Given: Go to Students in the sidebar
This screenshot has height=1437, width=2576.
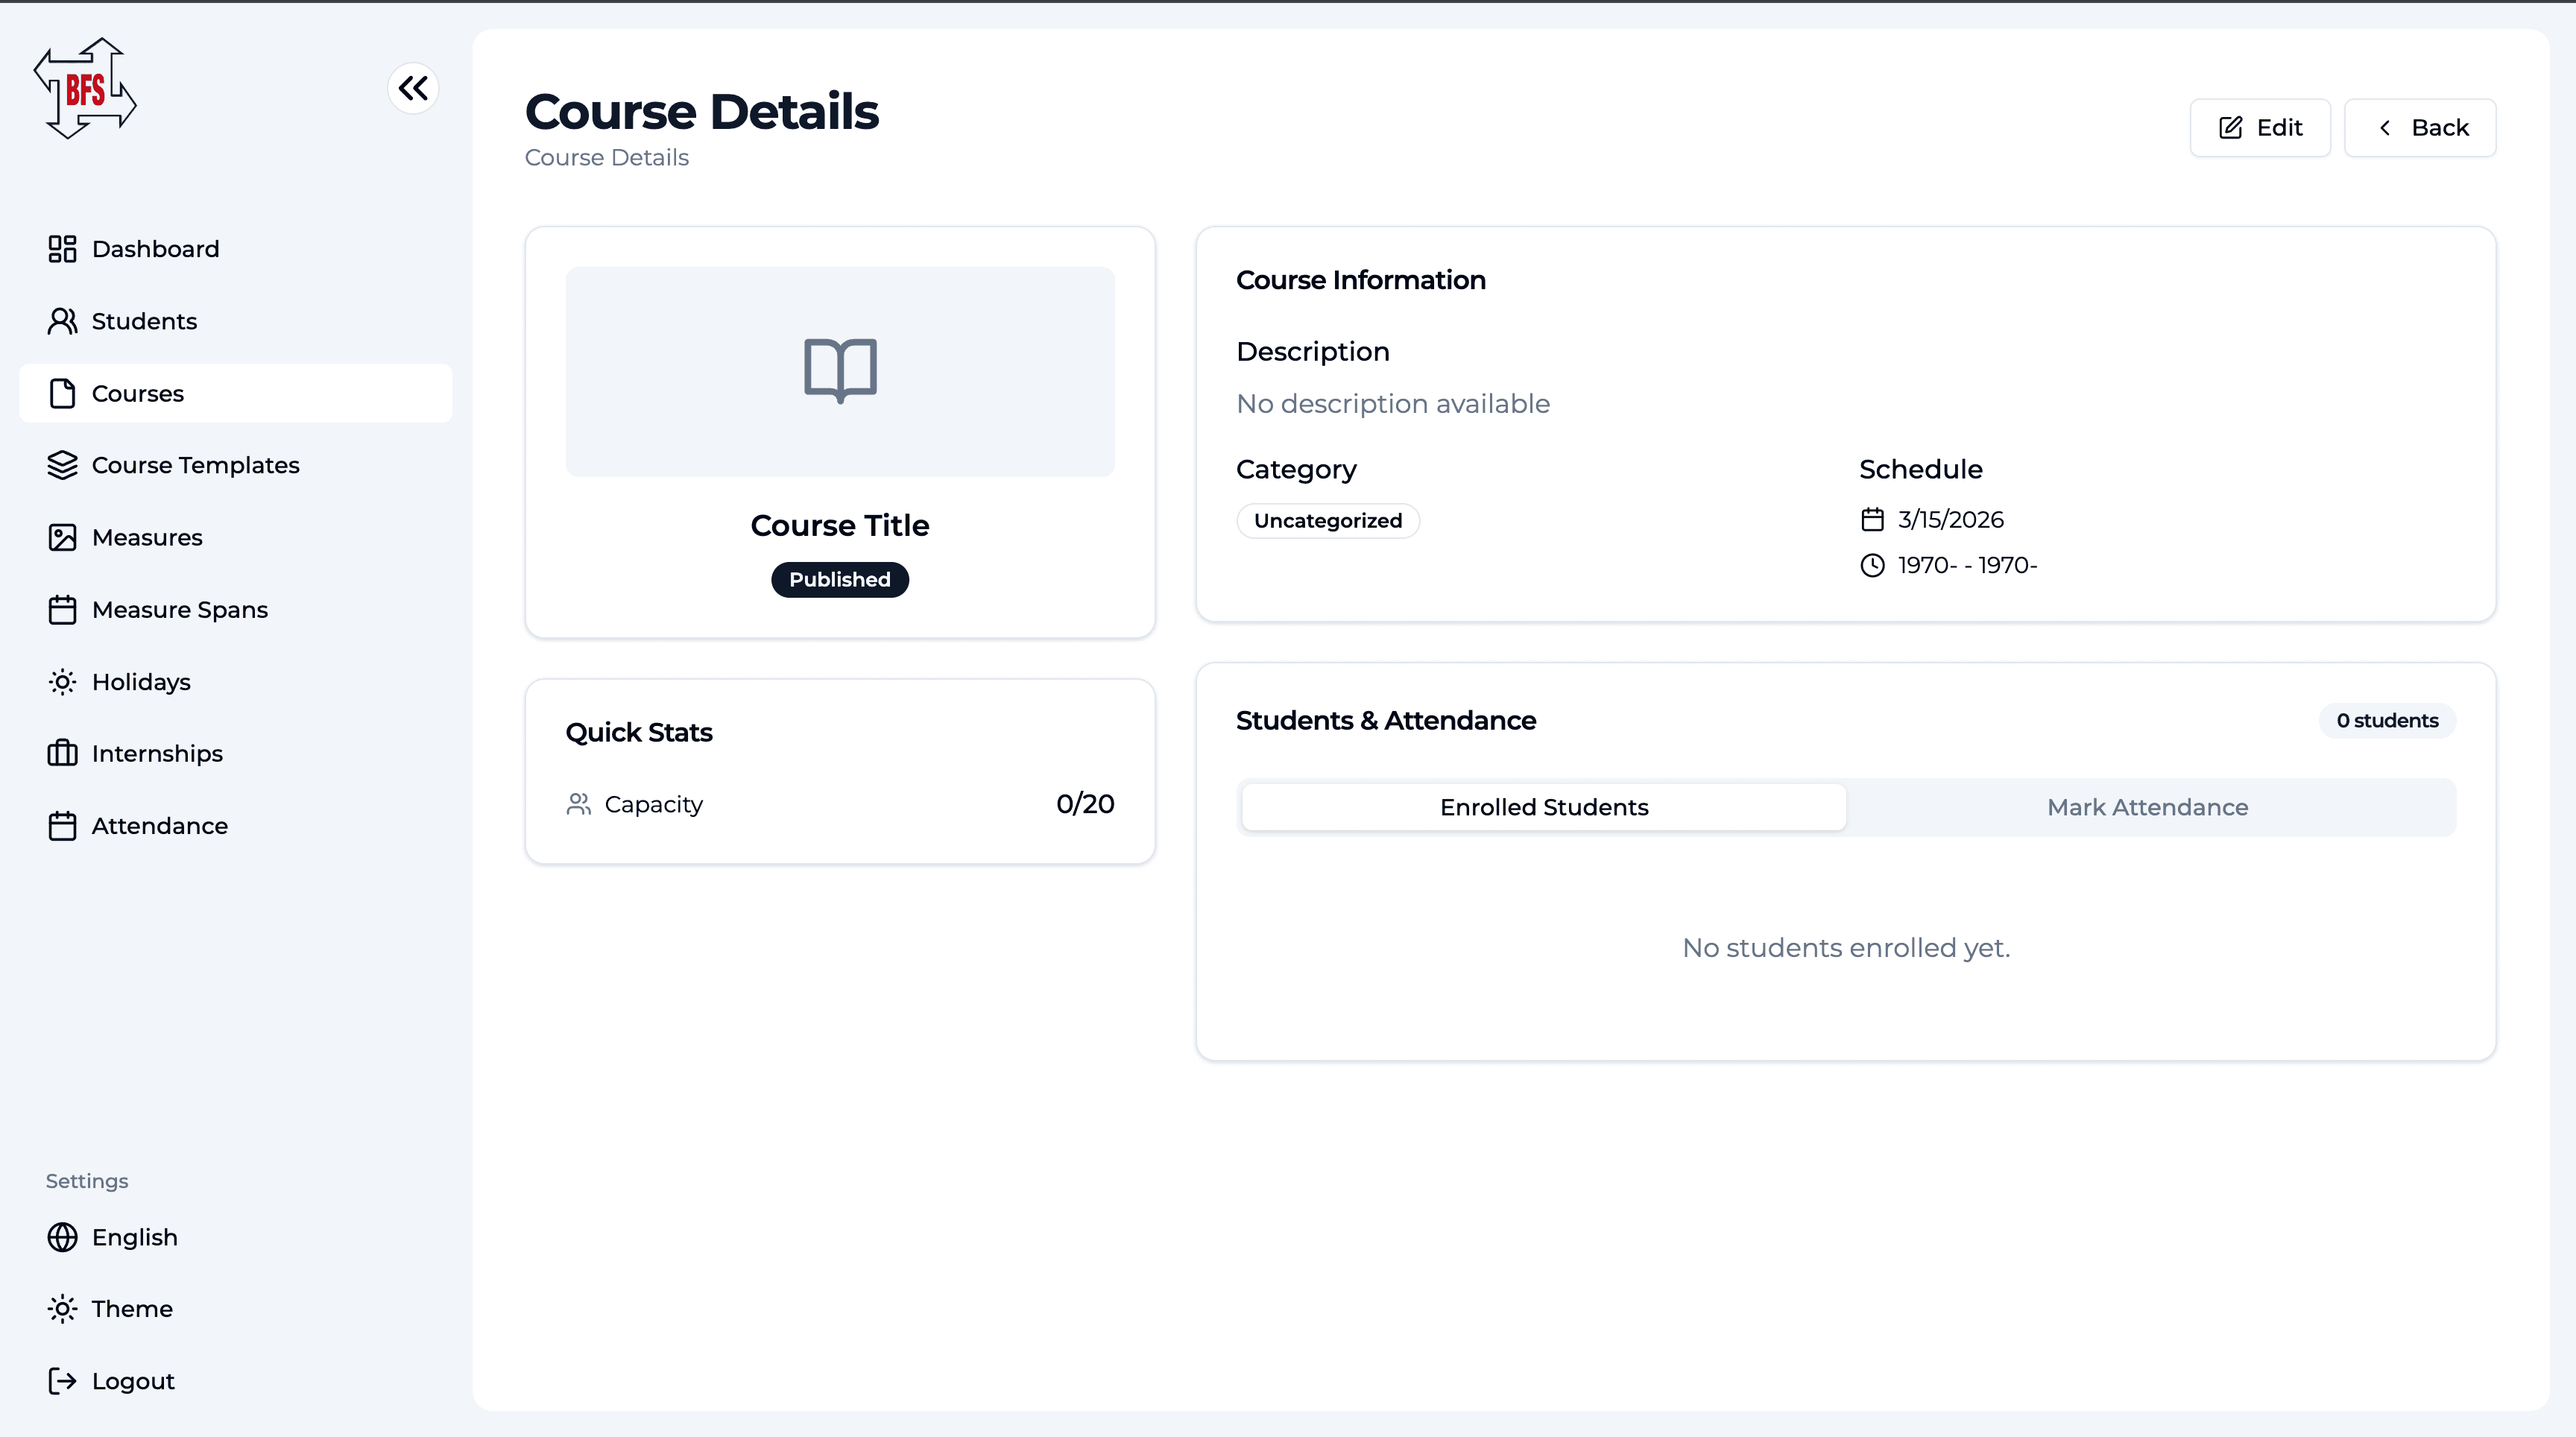Looking at the screenshot, I should pos(236,321).
